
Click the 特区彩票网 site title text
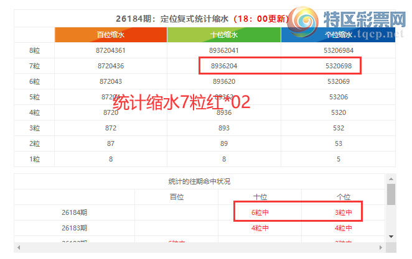click(x=365, y=19)
